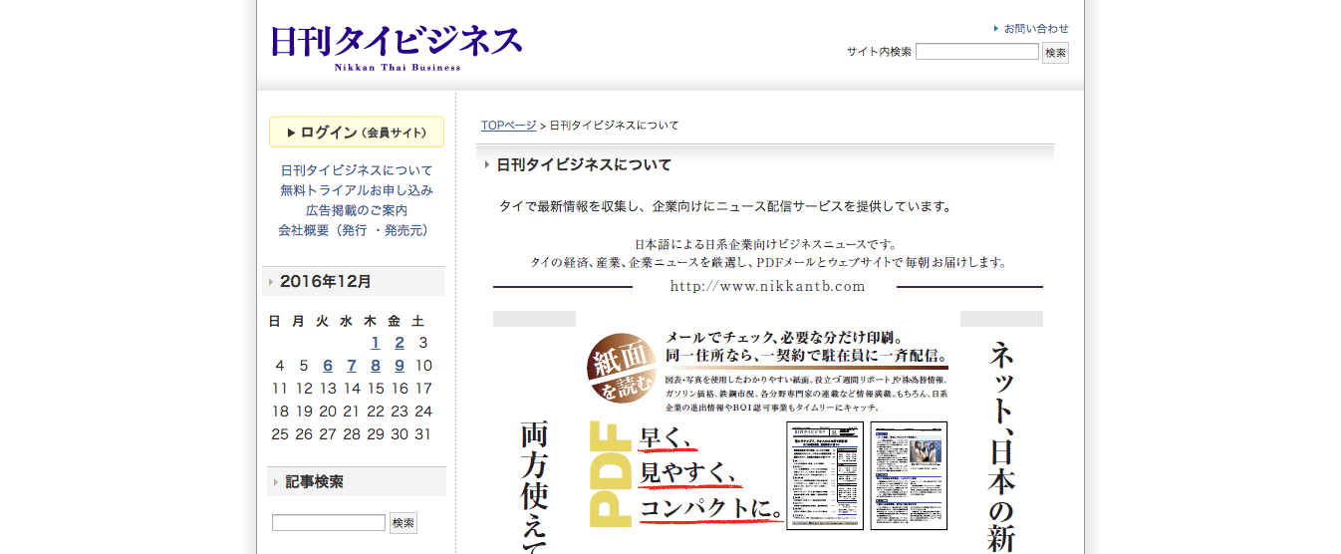Select December 9 in calendar
This screenshot has width=1341, height=554.
tap(400, 366)
